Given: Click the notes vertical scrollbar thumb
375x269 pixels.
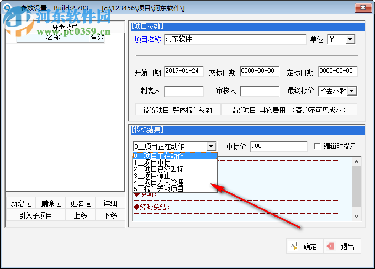Looking at the screenshot, I should pos(356,187).
